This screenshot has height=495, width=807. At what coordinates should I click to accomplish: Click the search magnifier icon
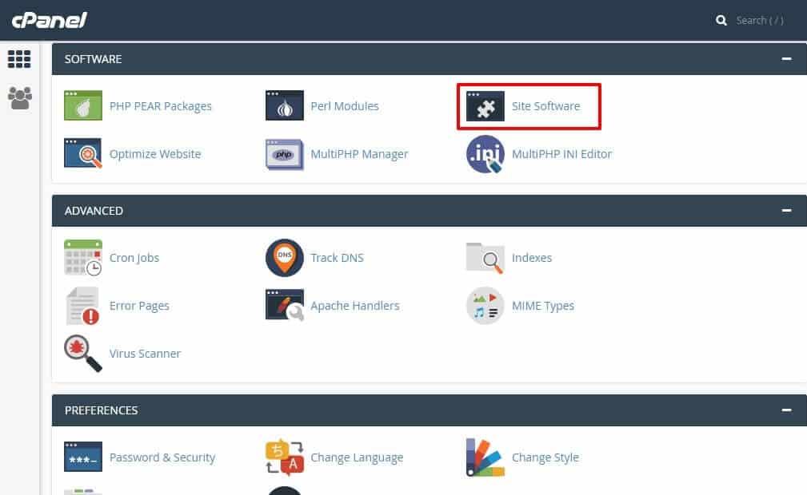click(x=721, y=21)
